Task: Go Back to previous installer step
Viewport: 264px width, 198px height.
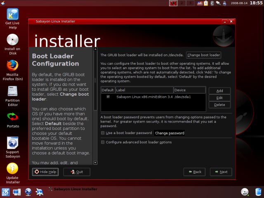Action: 194,172
